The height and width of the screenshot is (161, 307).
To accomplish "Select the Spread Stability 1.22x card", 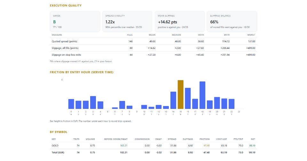I will 127,21.
